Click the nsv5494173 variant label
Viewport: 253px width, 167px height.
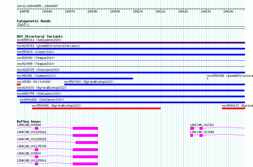click(x=237, y=106)
